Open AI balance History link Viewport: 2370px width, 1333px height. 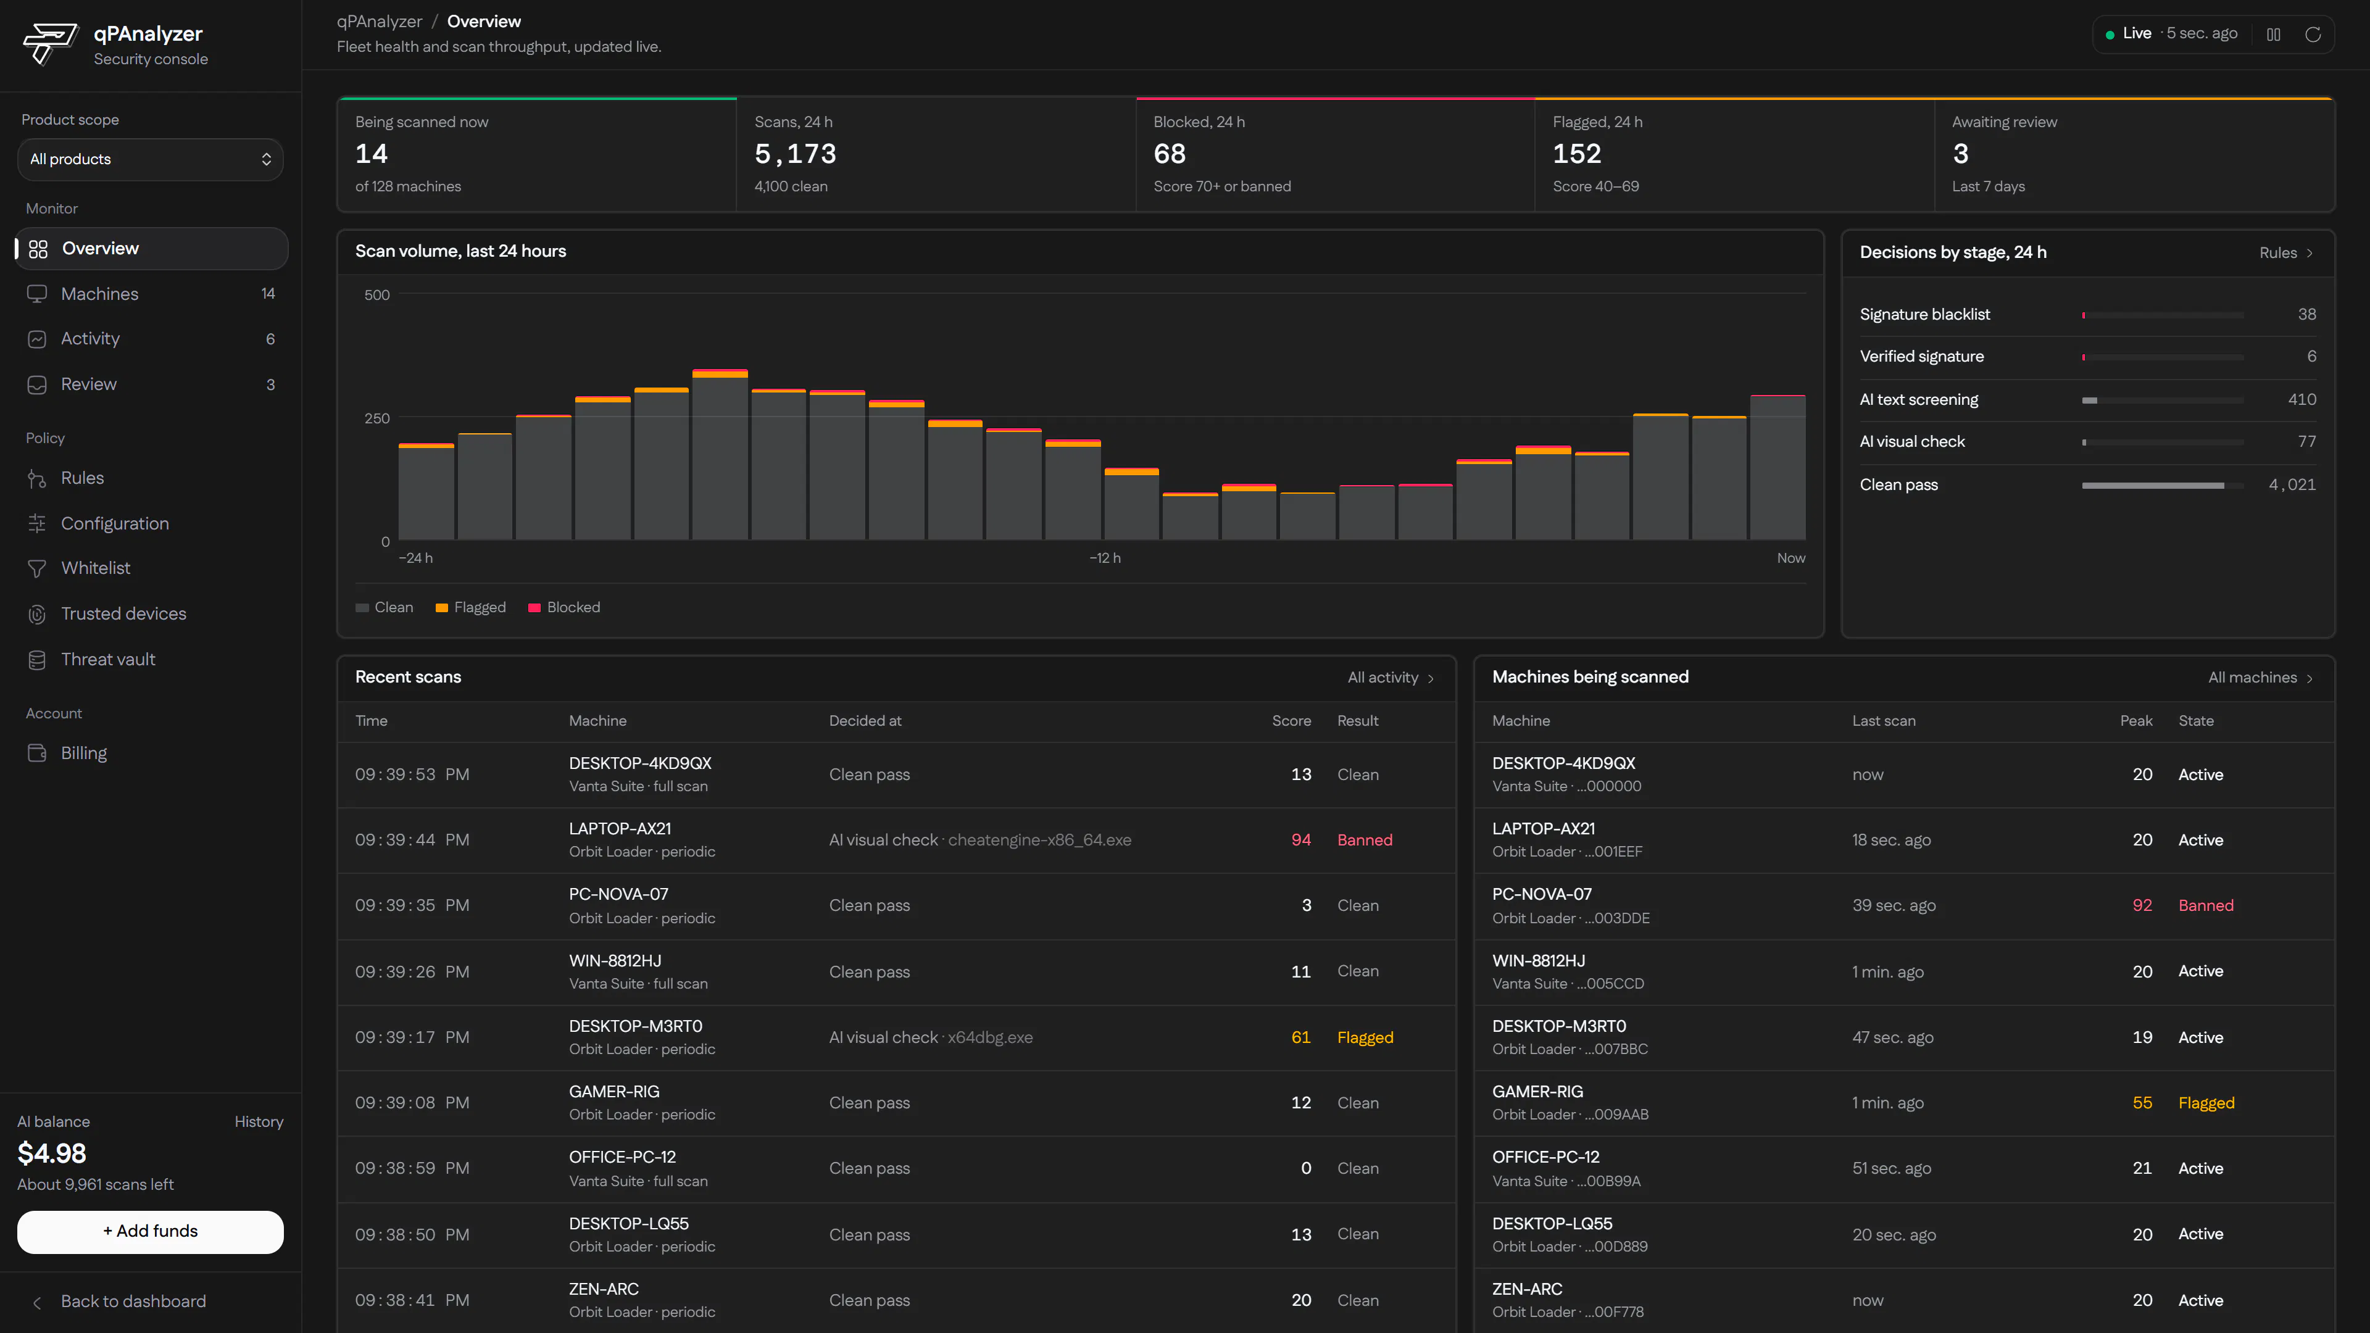point(259,1123)
